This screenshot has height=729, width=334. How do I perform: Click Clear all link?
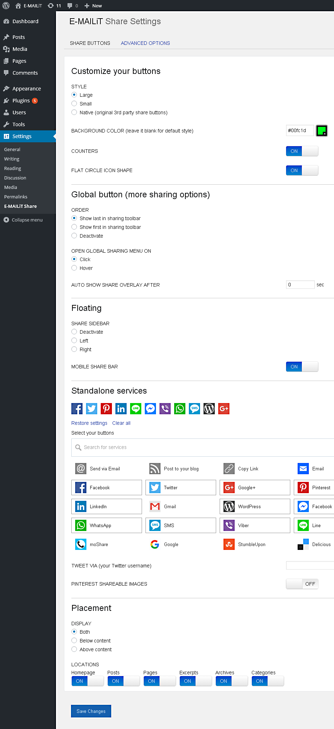121,423
